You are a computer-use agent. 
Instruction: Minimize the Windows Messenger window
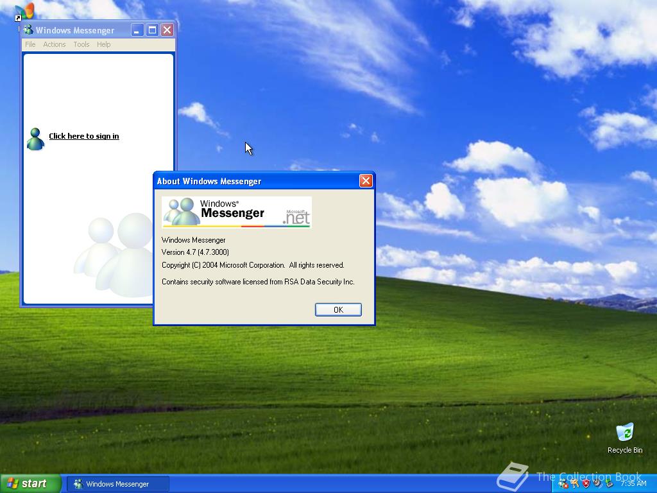(x=137, y=30)
